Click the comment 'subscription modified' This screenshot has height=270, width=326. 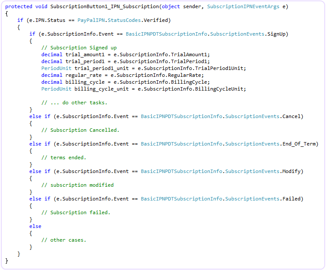(x=78, y=185)
